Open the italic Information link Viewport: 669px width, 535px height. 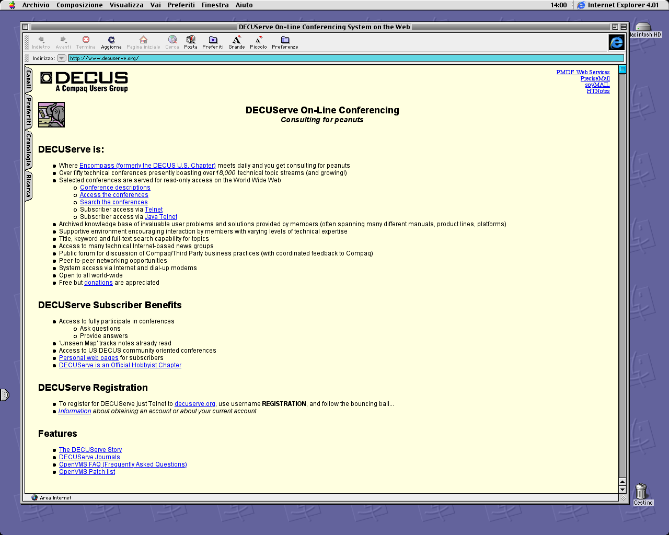[75, 411]
